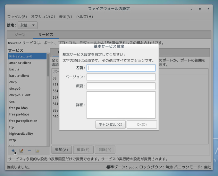Click the minus icon to remove the service

pyautogui.click(x=29, y=151)
